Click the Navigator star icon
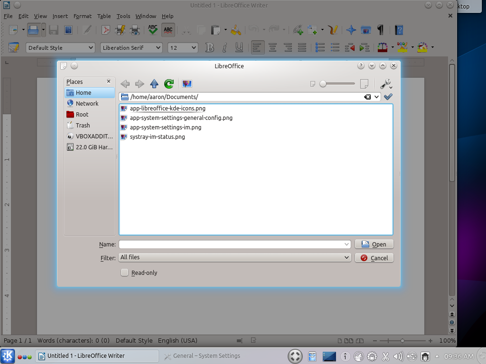The image size is (486, 364). [351, 30]
